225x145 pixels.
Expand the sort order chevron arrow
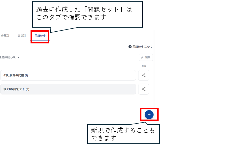[x=18, y=57]
